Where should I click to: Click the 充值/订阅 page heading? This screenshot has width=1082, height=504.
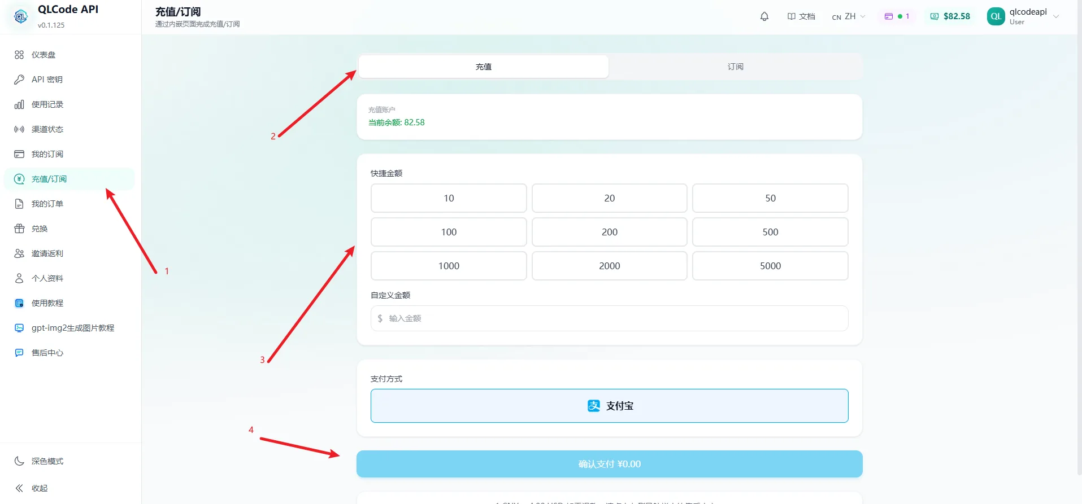tap(178, 11)
